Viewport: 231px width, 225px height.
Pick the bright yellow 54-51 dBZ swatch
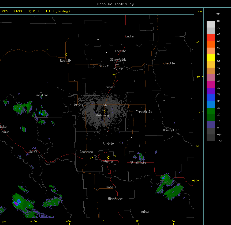pyautogui.click(x=211, y=57)
